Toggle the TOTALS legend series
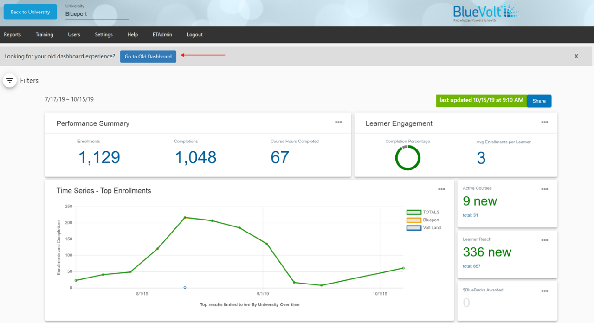The width and height of the screenshot is (594, 323). pyautogui.click(x=423, y=212)
